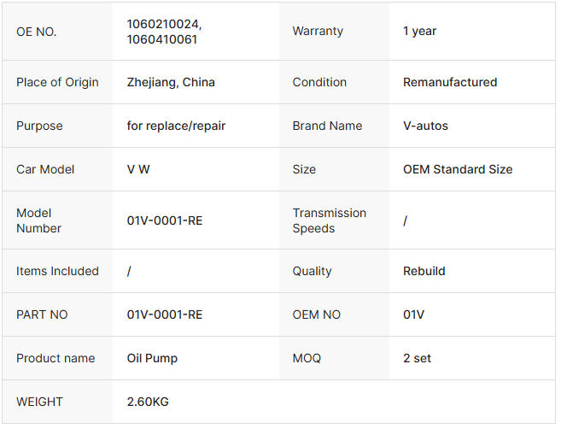Select the Place of Origin label
The image size is (561, 429).
click(57, 83)
